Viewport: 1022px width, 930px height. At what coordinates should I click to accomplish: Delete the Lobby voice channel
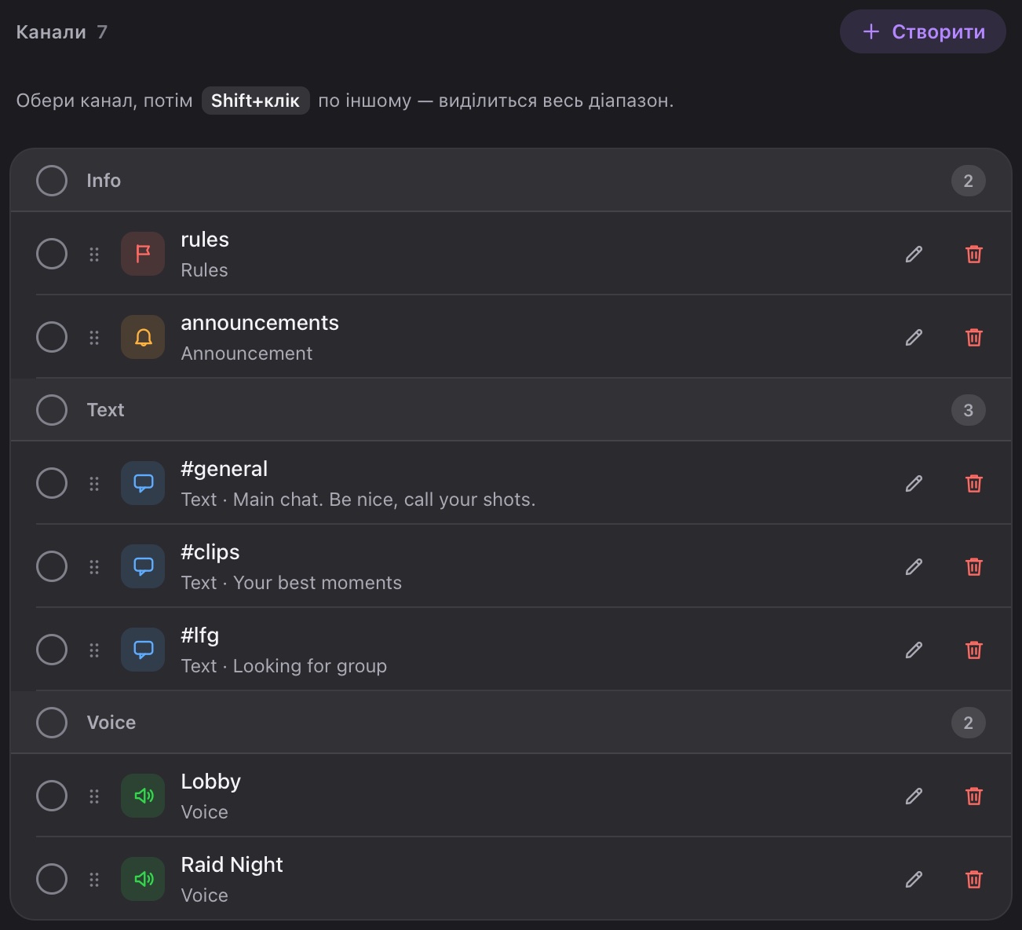973,796
